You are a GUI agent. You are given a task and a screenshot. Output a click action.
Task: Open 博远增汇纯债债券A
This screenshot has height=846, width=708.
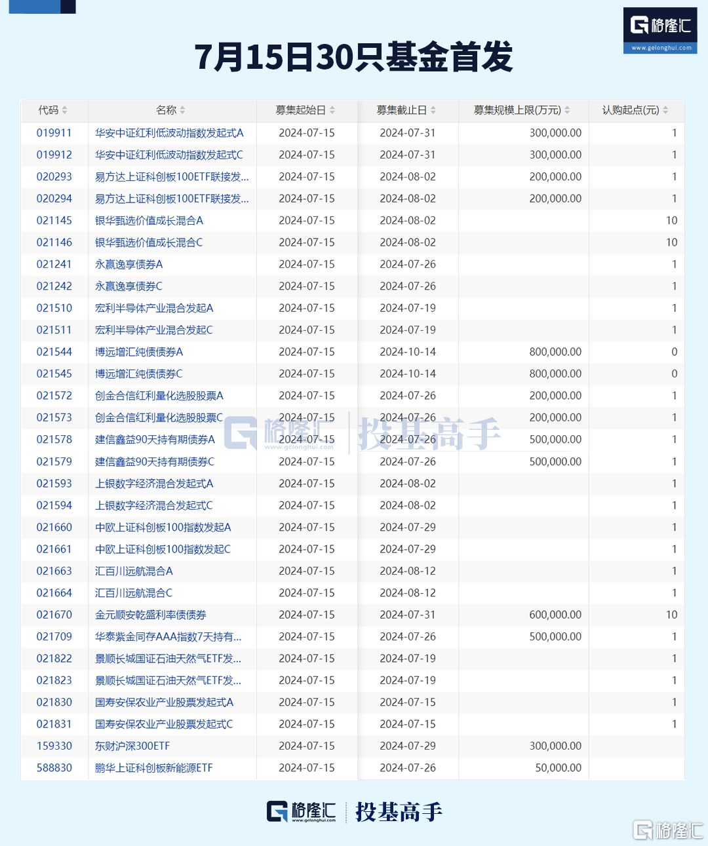point(139,352)
